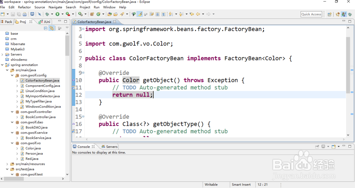The width and height of the screenshot is (355, 188).
Task: Close the Console view tab
Action: 93,147
